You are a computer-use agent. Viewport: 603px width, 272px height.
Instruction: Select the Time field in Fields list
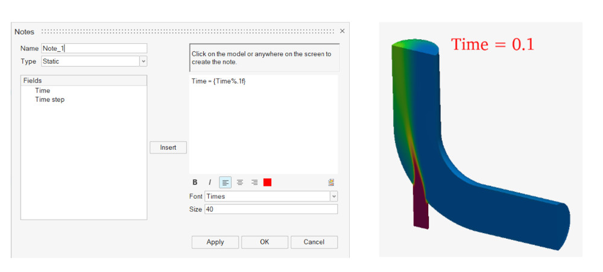(43, 91)
